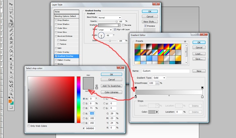Click the foreground orange color swatch
Viewport: 236px width, 138px height.
tap(10, 101)
